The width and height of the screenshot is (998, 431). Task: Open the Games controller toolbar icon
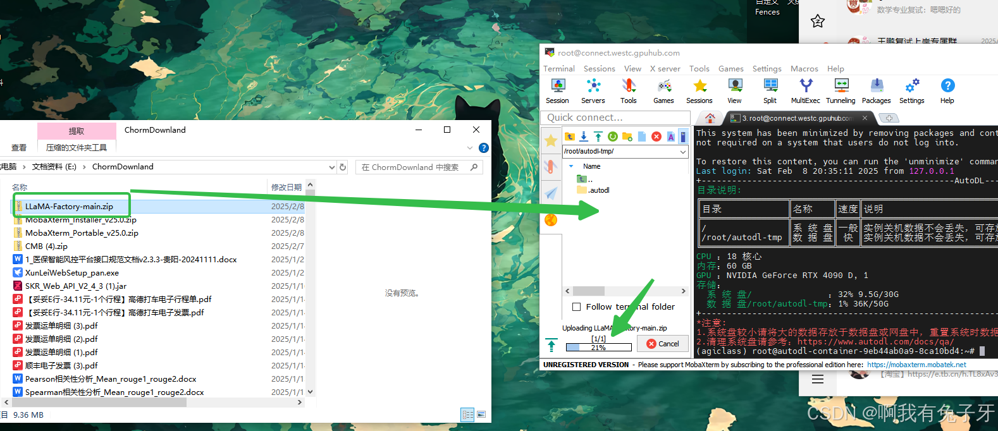click(663, 91)
